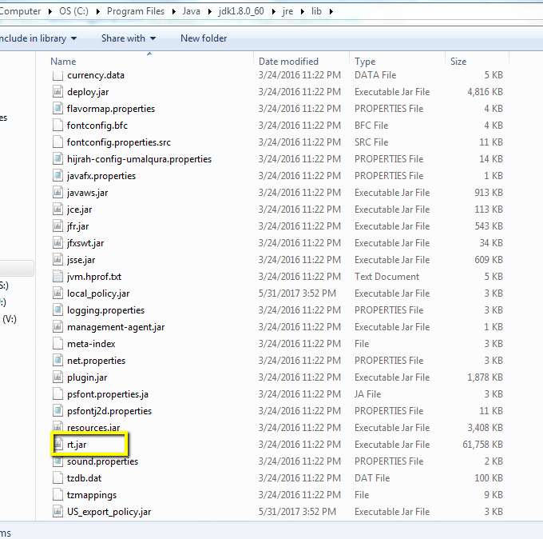
Task: Sort files by the Size column
Action: 458,62
